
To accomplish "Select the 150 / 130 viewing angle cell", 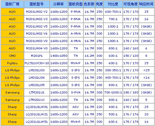I will (x=131, y=56).
